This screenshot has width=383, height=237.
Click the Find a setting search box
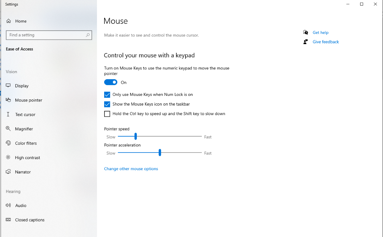pyautogui.click(x=46, y=35)
